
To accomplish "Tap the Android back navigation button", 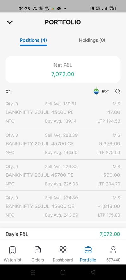I will pyautogui.click(x=93, y=272).
